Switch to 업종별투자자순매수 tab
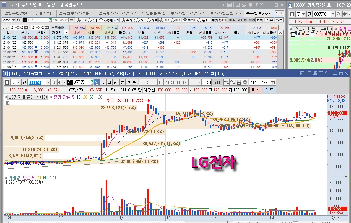The width and height of the screenshot is (351, 223). pos(76,14)
